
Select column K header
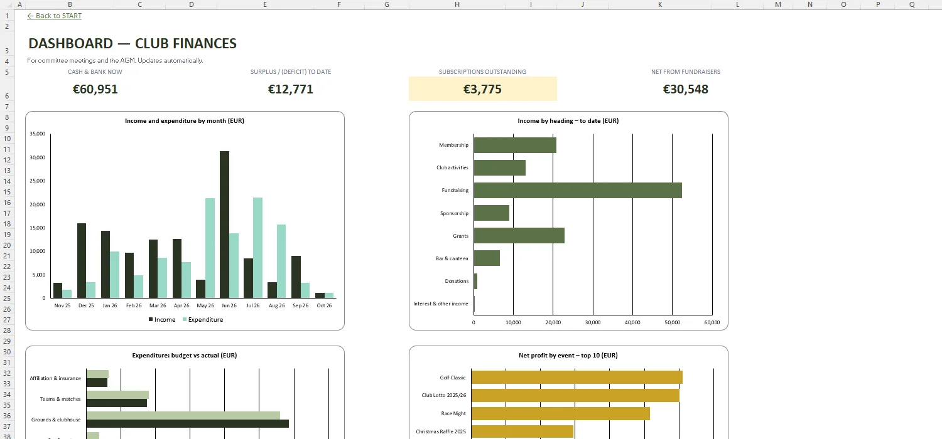click(x=660, y=4)
